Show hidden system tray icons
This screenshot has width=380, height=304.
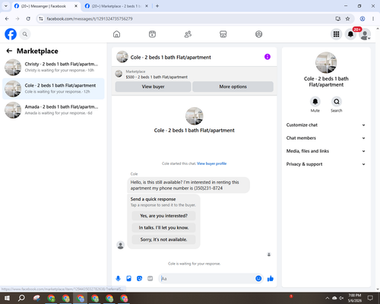[327, 298]
